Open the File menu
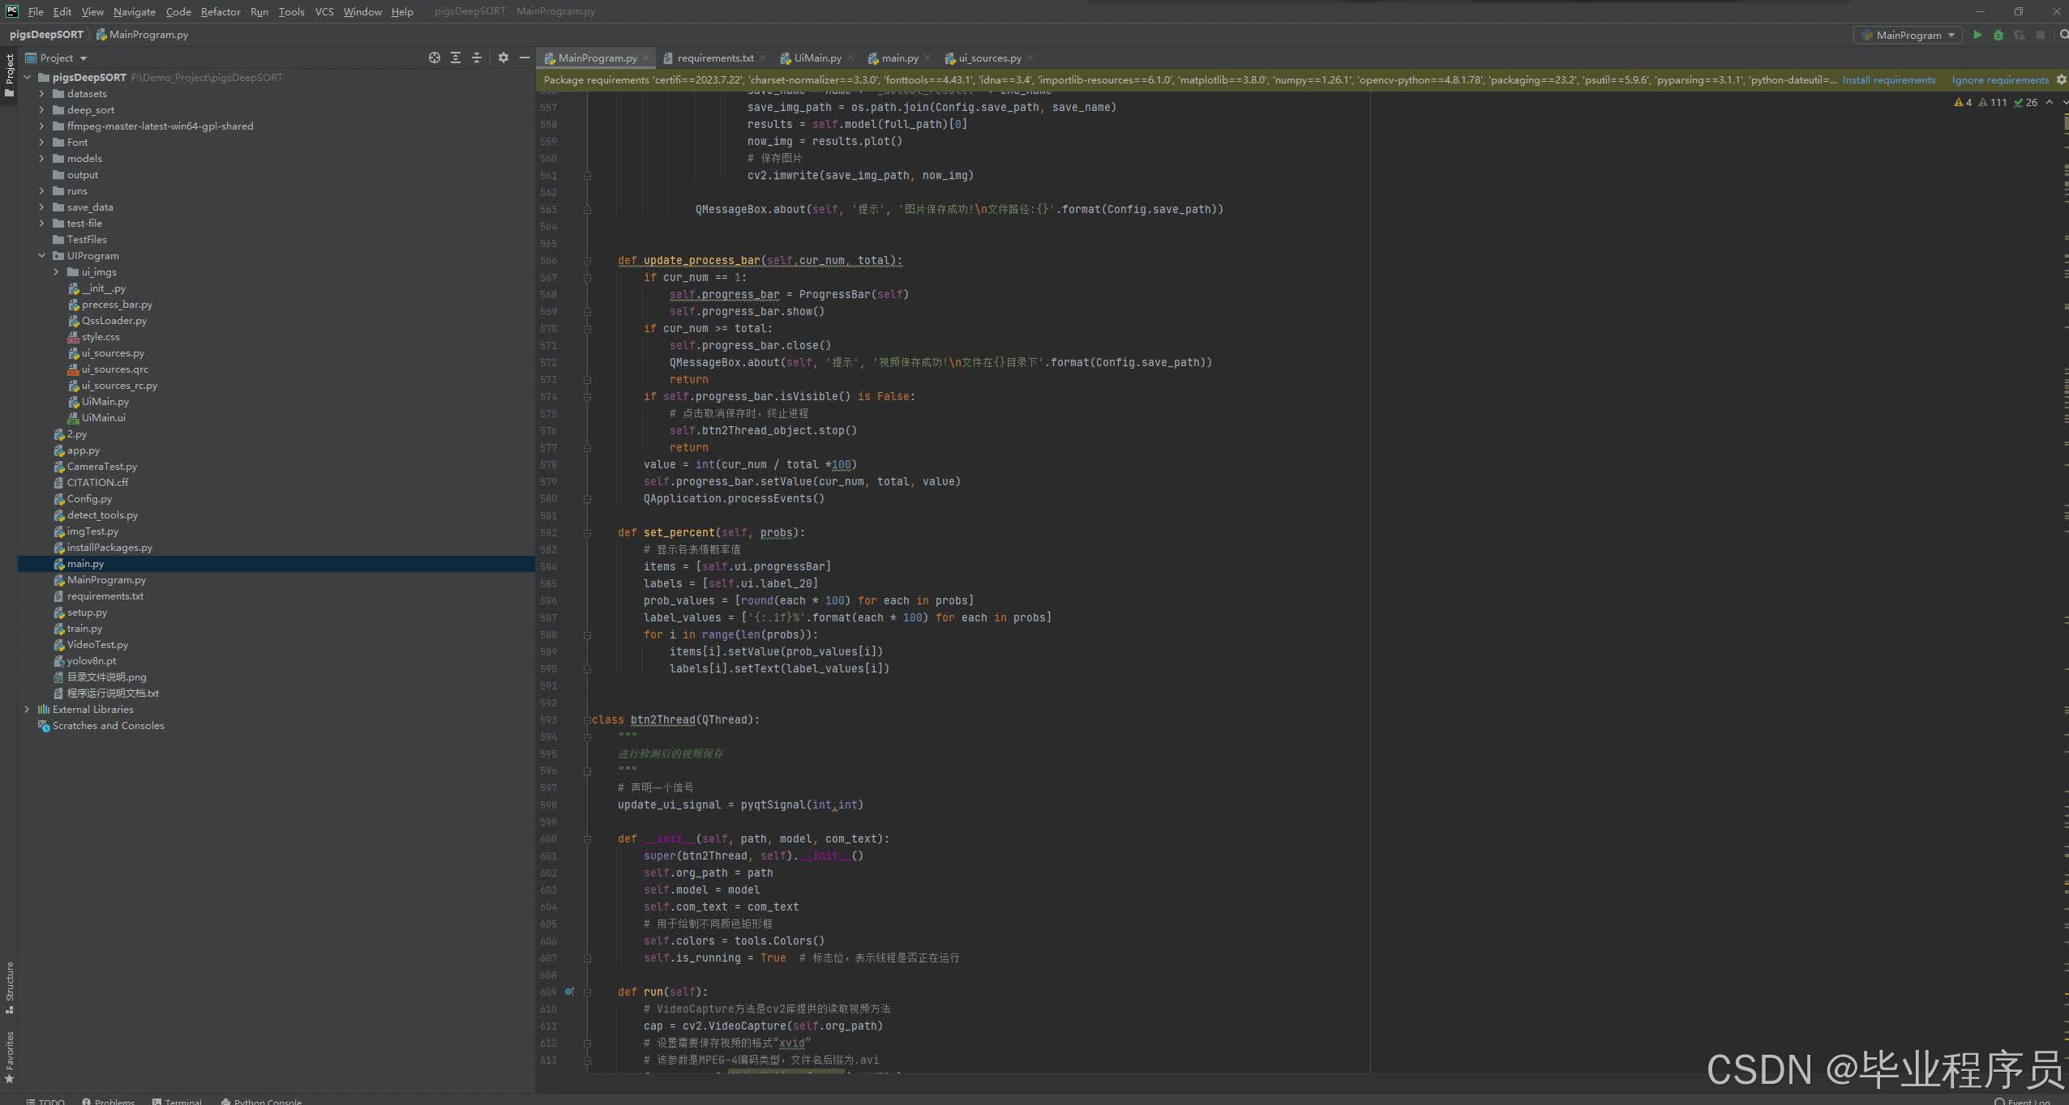The image size is (2069, 1105). (x=36, y=11)
